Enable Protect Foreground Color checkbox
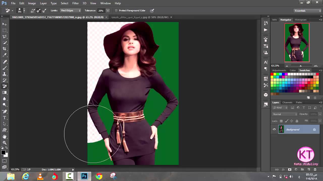This screenshot has height=181, width=323. tap(116, 11)
